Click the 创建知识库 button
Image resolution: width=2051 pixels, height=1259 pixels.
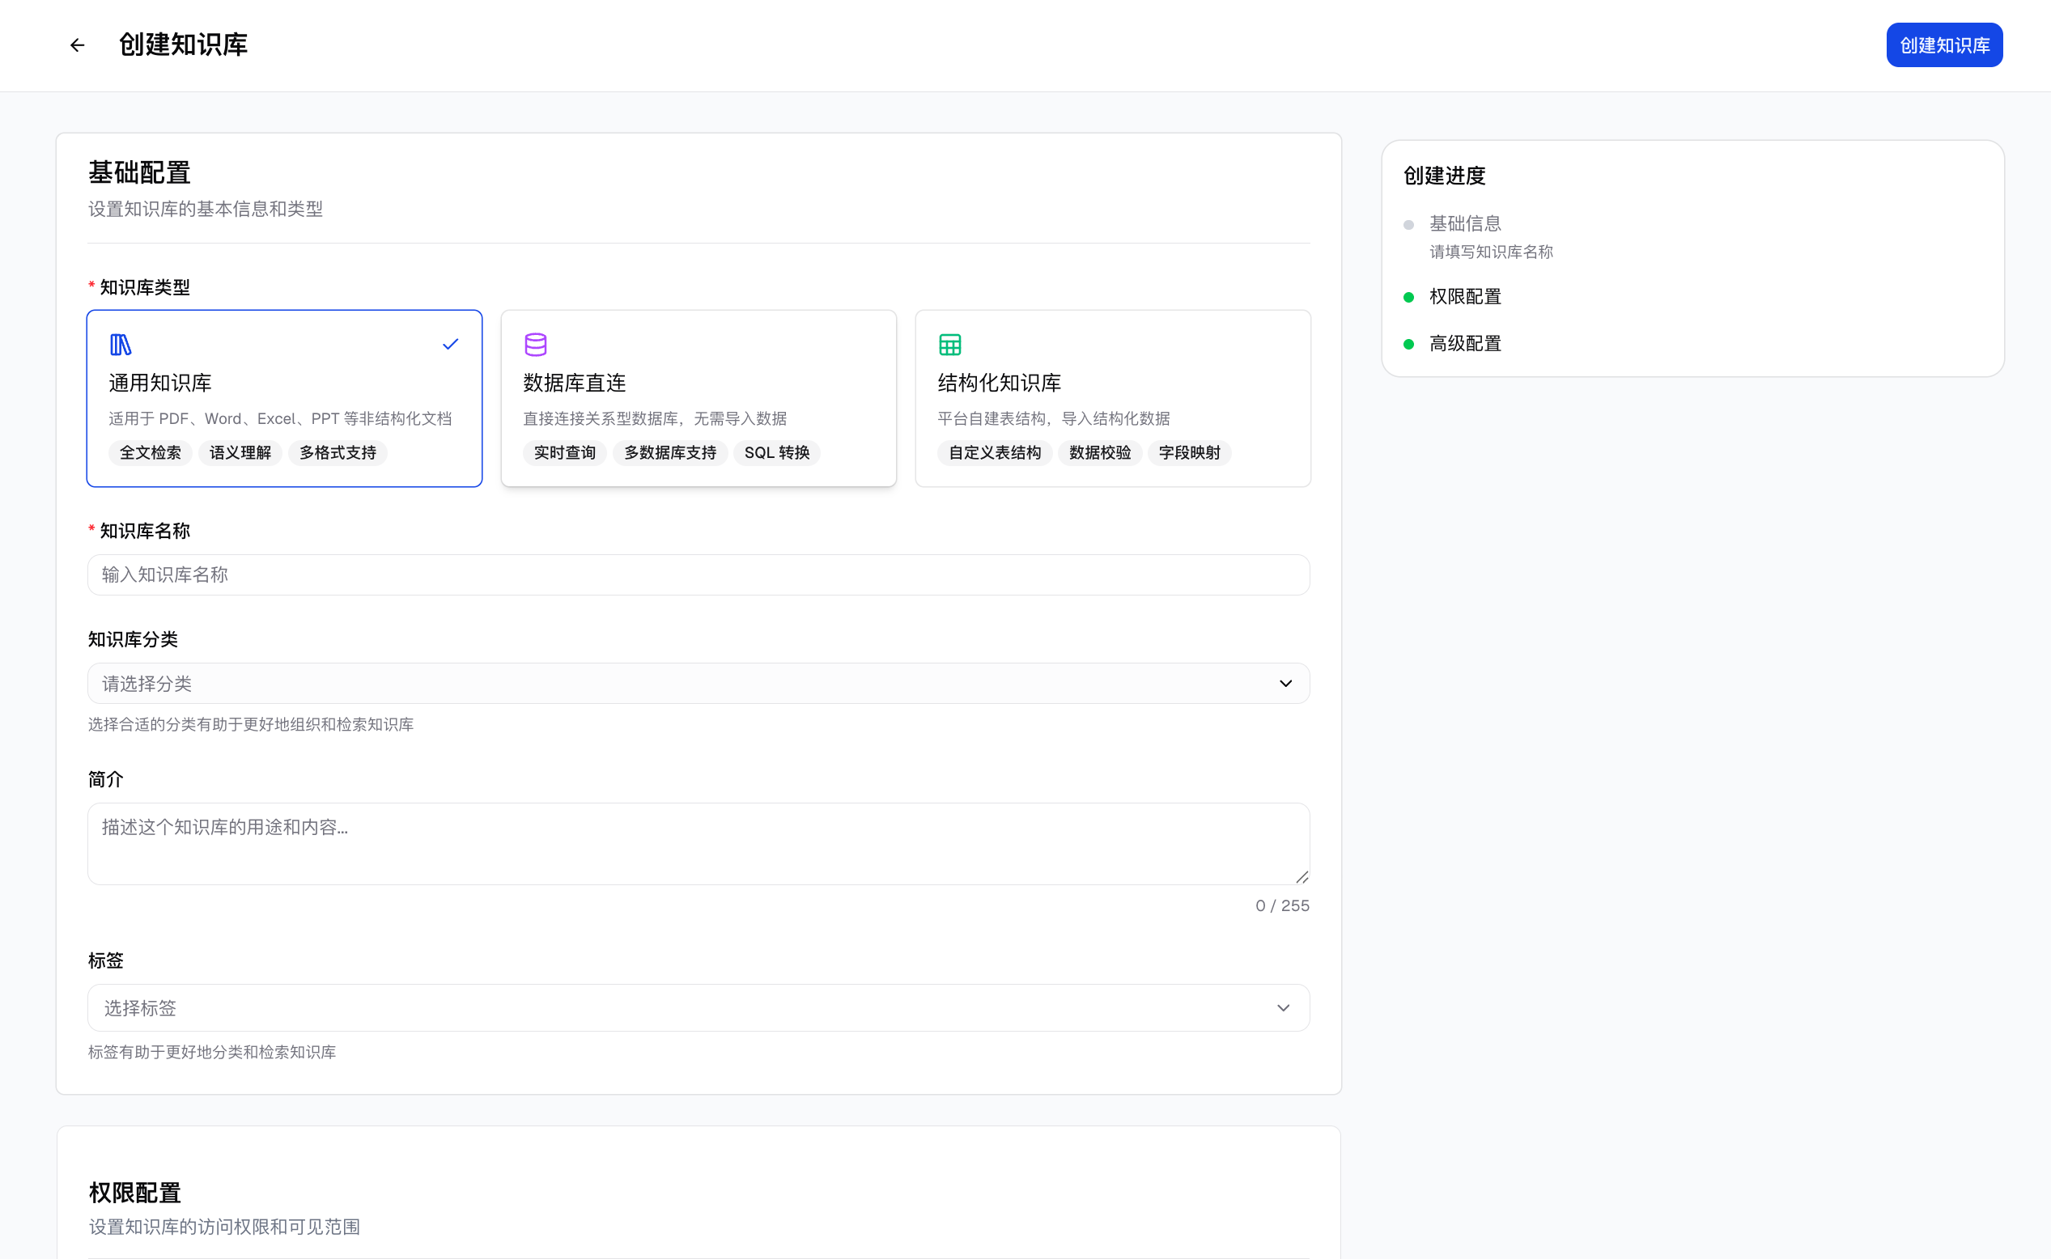click(1943, 45)
